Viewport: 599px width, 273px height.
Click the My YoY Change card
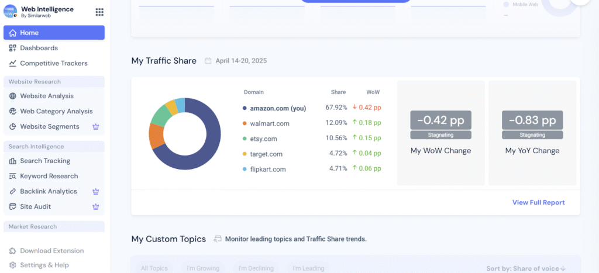532,133
